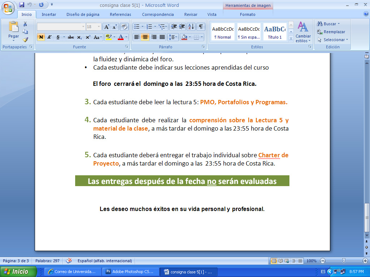
Task: Click the highlight color marker icon
Action: tap(108, 37)
